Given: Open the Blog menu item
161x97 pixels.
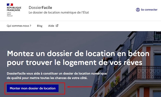Looking at the screenshot, I should point(40,26).
